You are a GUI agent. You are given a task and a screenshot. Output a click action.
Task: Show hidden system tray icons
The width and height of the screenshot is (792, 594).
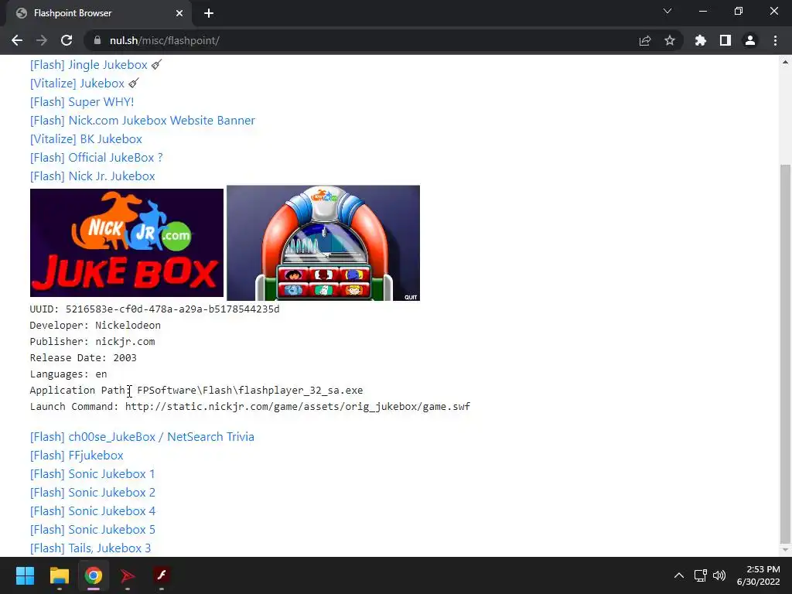[679, 575]
